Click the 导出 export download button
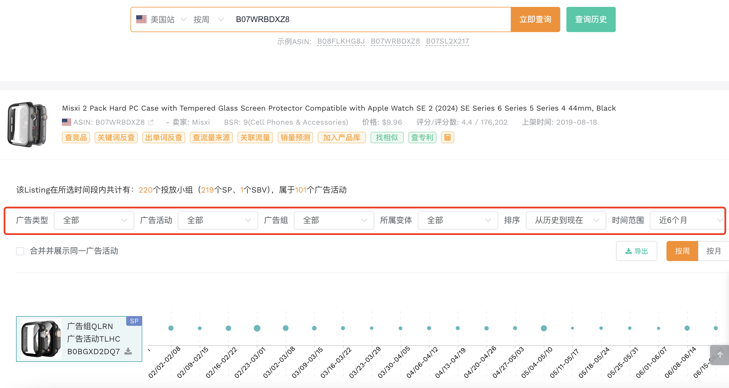The width and height of the screenshot is (729, 388). tap(636, 251)
